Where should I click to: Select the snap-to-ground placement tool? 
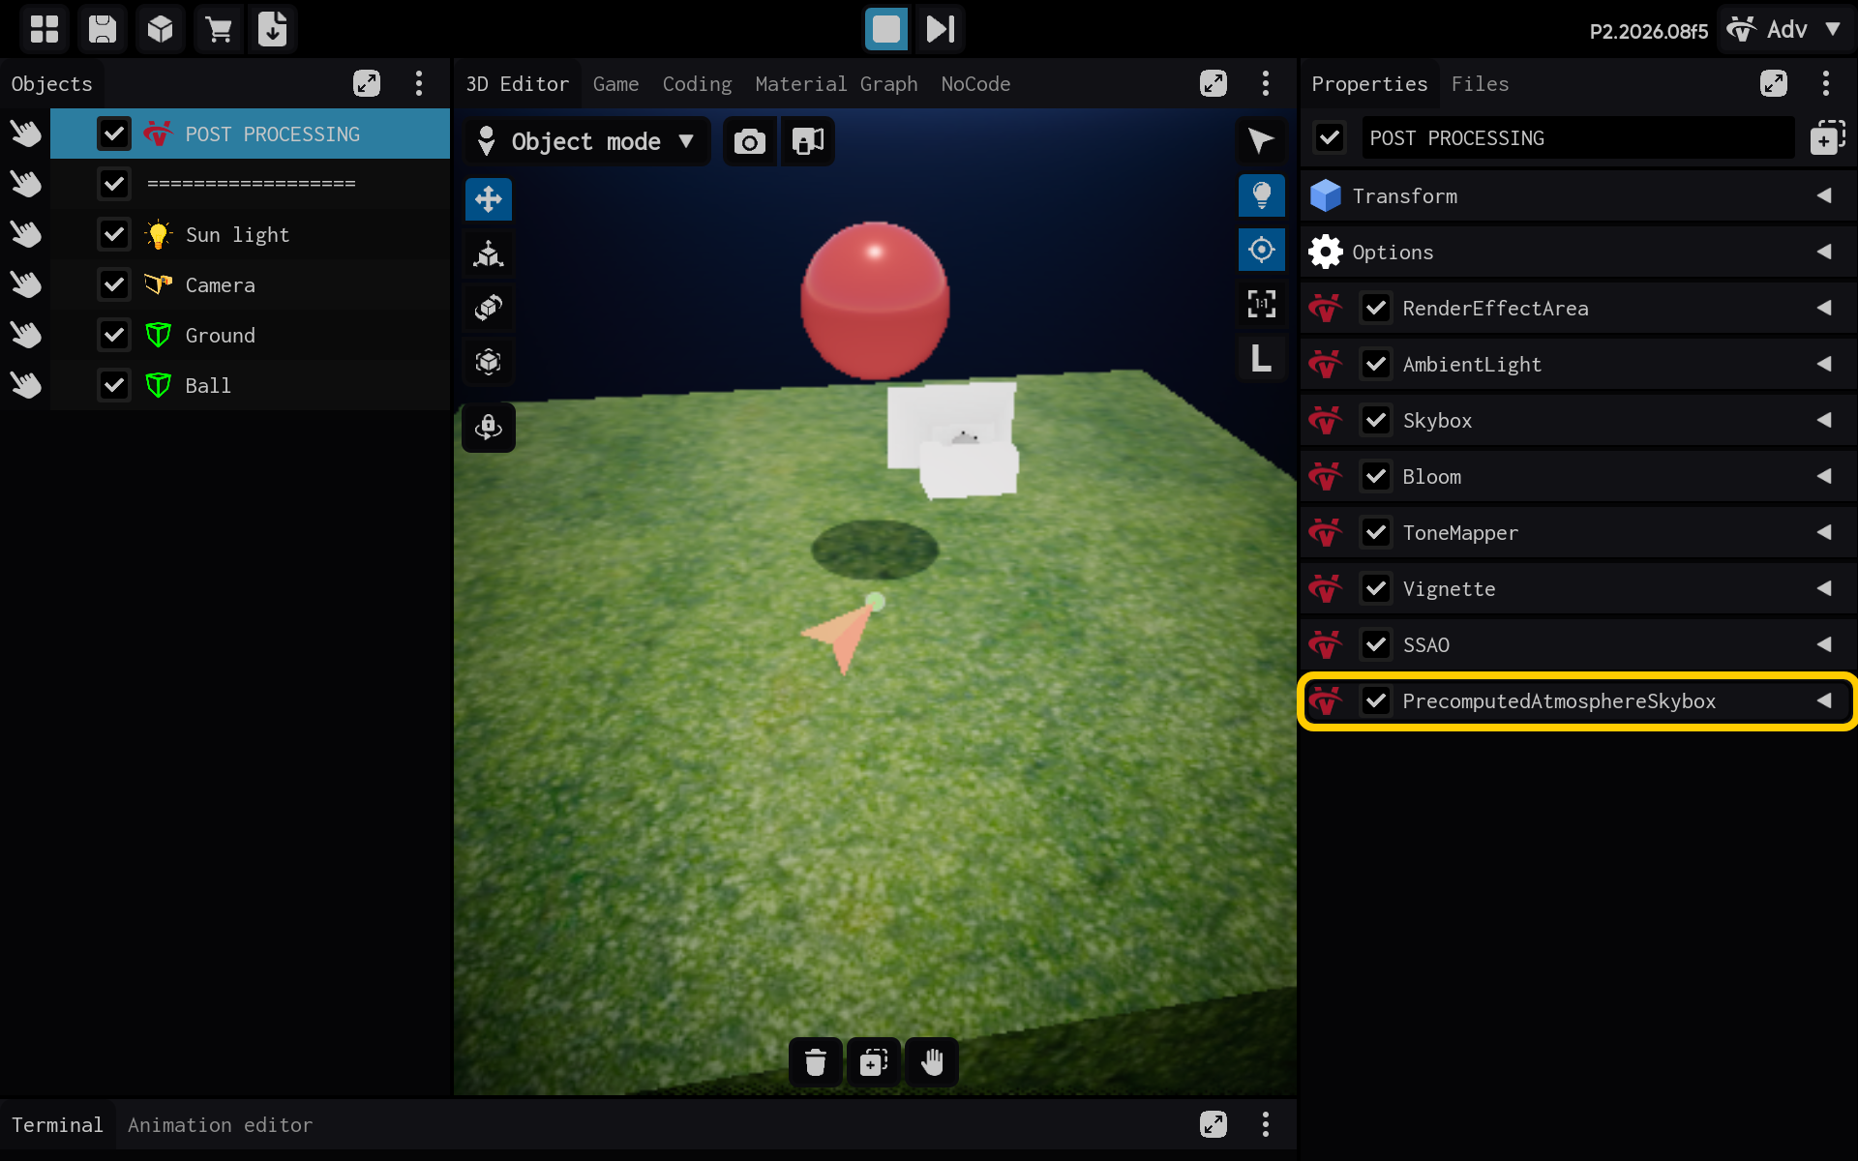coord(489,253)
